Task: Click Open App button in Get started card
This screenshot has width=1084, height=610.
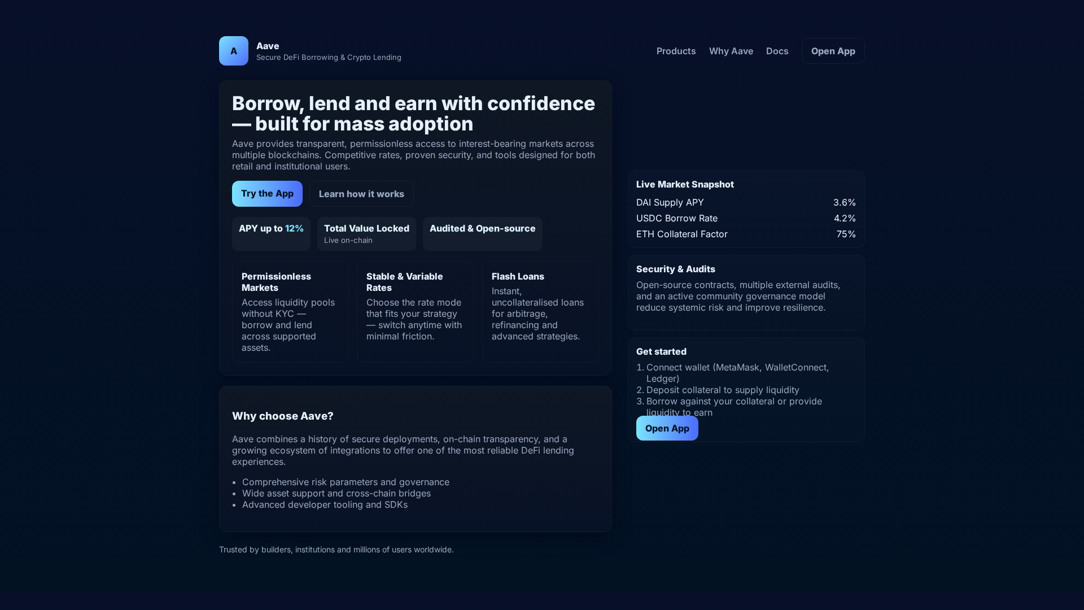Action: click(x=667, y=428)
